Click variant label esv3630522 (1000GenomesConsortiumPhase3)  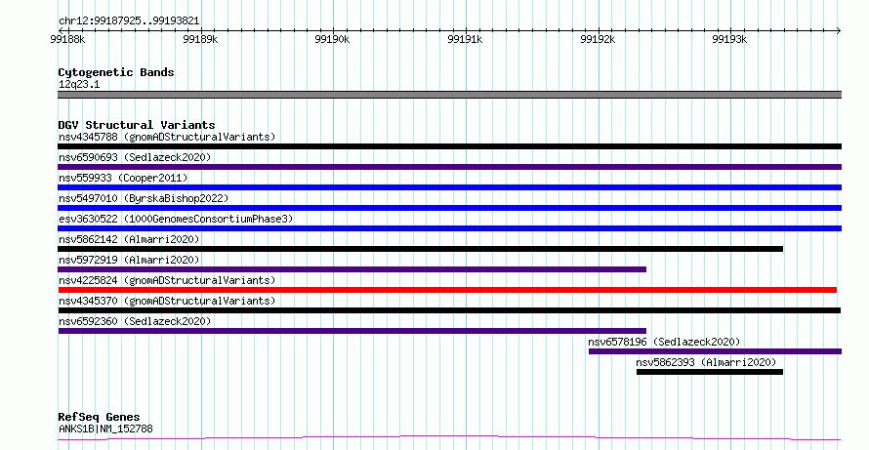(x=176, y=219)
